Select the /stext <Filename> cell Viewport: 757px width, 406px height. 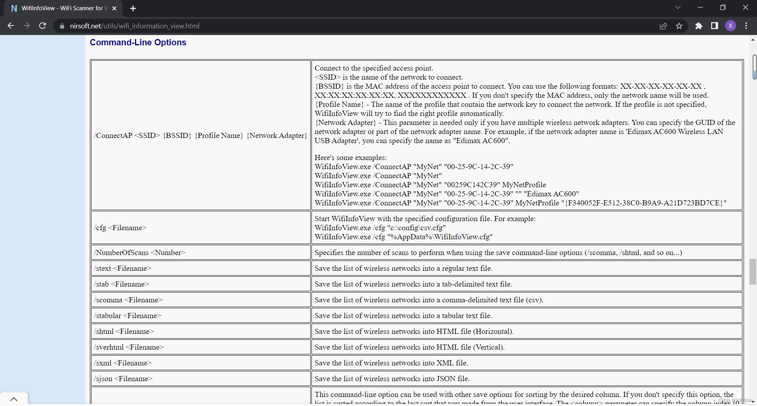point(201,268)
